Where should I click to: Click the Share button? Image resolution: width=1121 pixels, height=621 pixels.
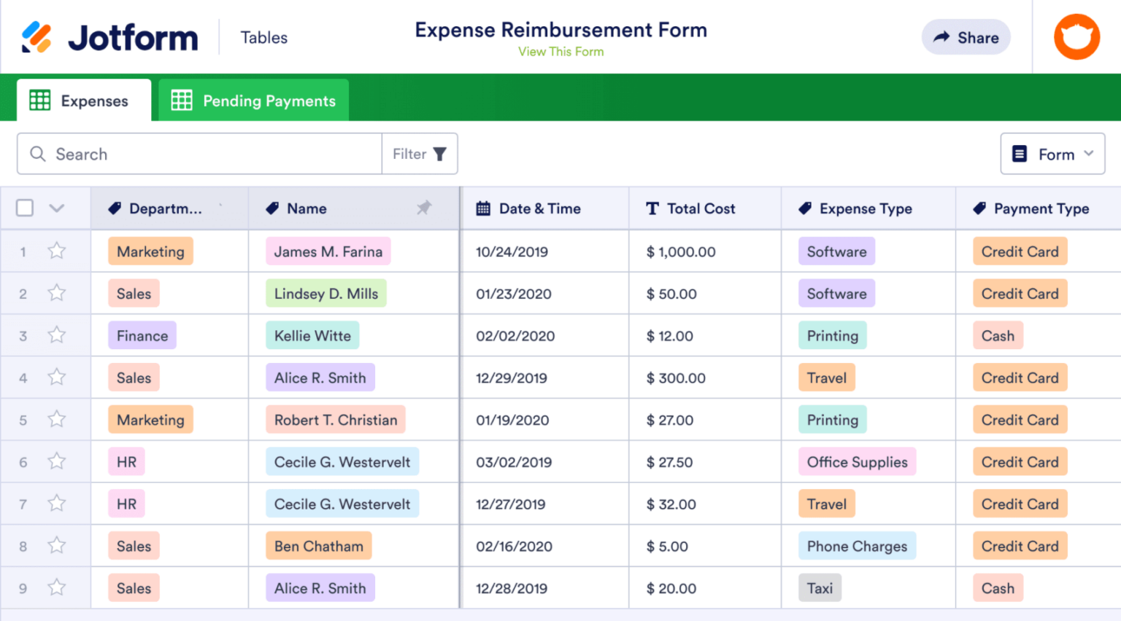pos(966,37)
